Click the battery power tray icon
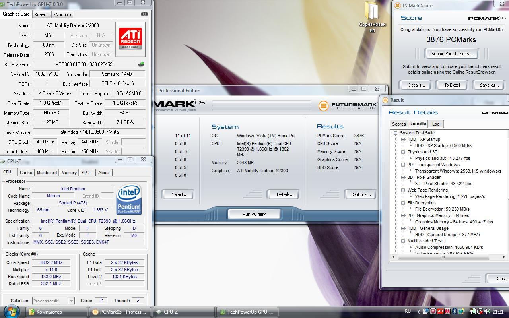509x318 pixels. click(473, 312)
